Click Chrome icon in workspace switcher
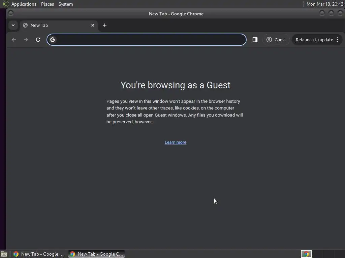Viewport: 345px width, 258px height. coord(306,254)
